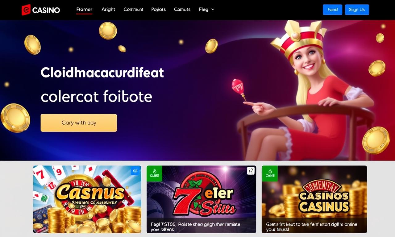Click the Siign Us button
395x237 pixels.
[x=357, y=10]
